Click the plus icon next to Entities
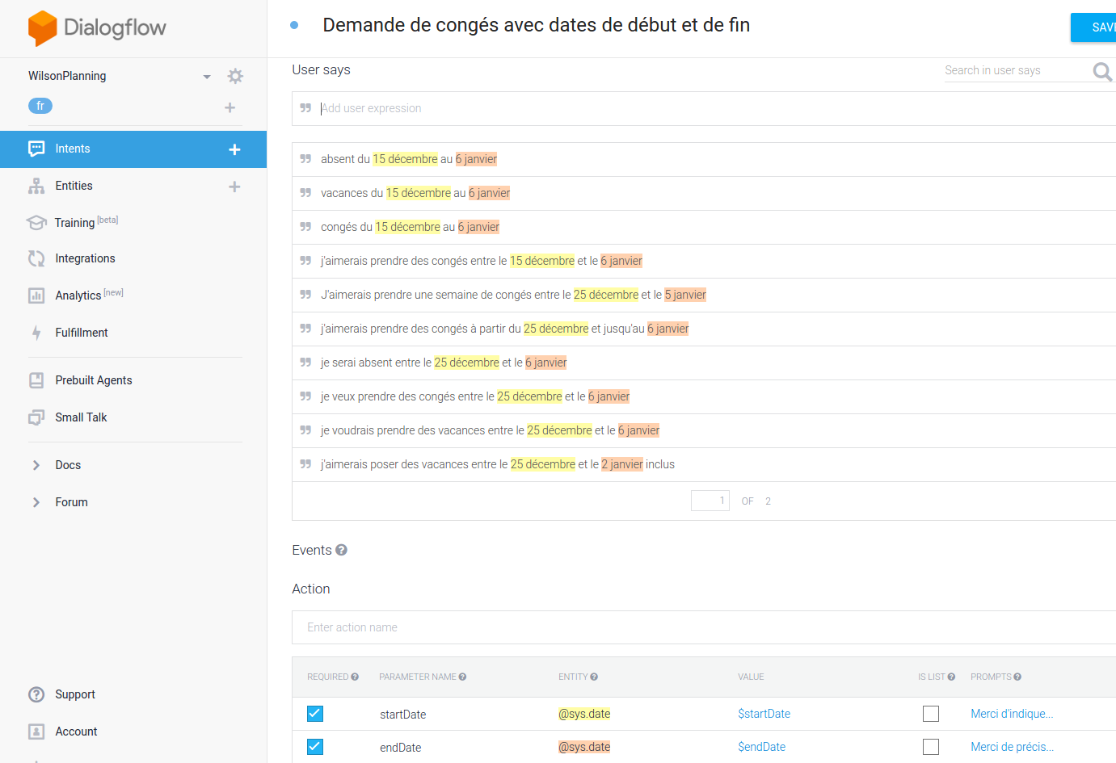 pos(234,187)
